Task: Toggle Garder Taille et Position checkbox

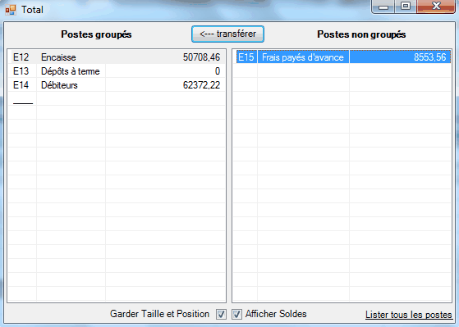Action: [x=221, y=315]
